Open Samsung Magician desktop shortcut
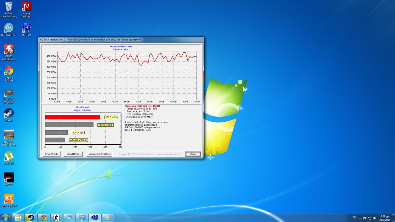Viewport: 395px width, 222px height. pyautogui.click(x=9, y=96)
